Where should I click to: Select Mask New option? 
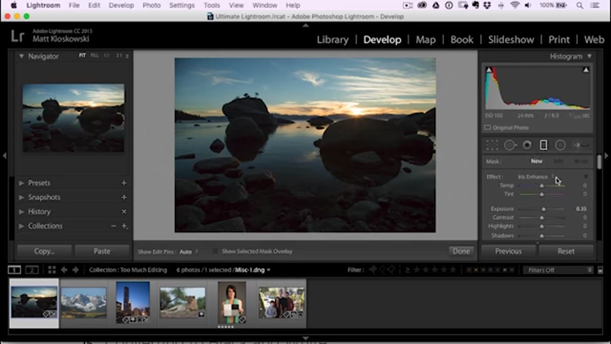537,161
